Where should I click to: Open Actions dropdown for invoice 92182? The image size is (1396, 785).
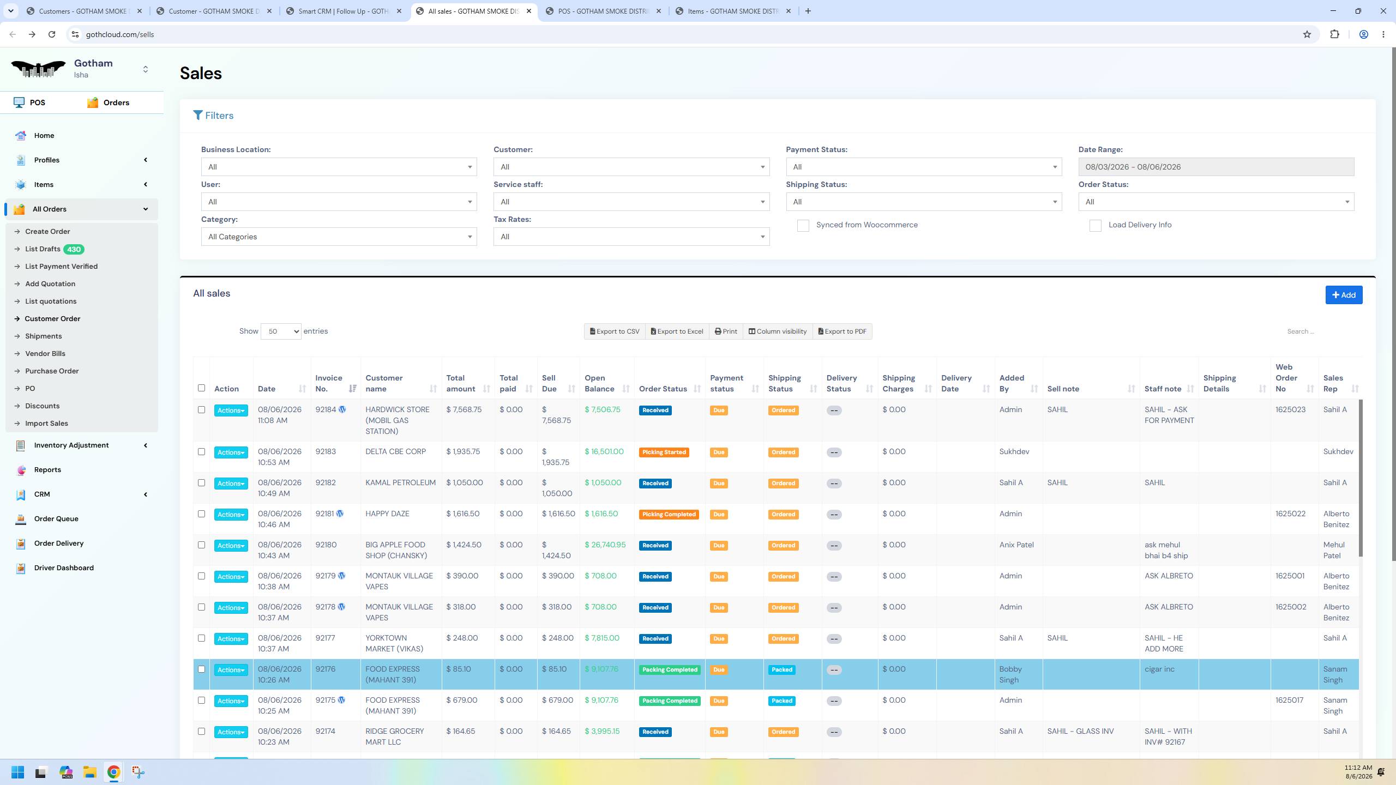(x=231, y=484)
